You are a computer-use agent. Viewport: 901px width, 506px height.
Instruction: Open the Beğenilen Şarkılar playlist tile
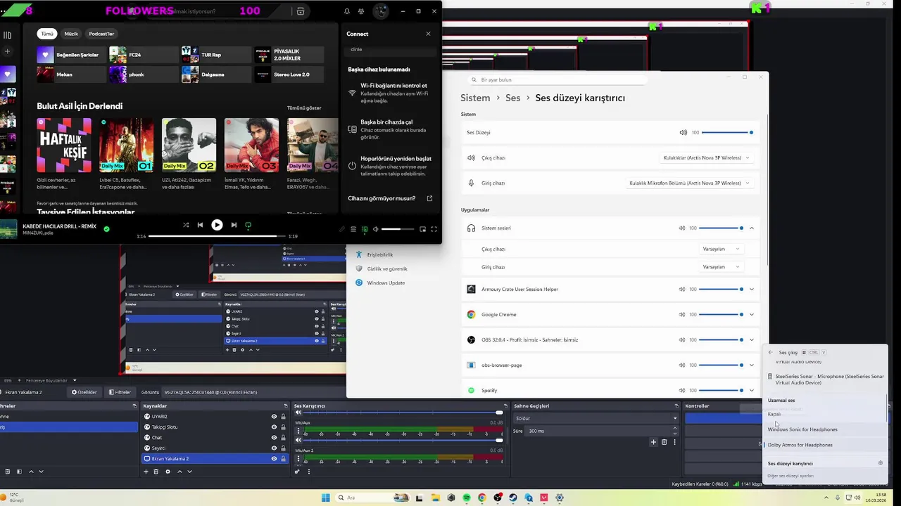pos(71,55)
